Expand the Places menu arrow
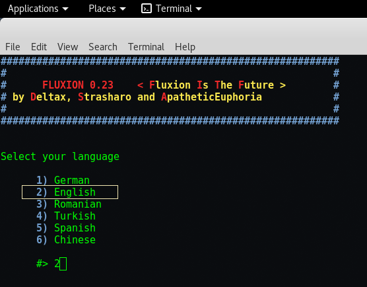367x287 pixels. (123, 9)
